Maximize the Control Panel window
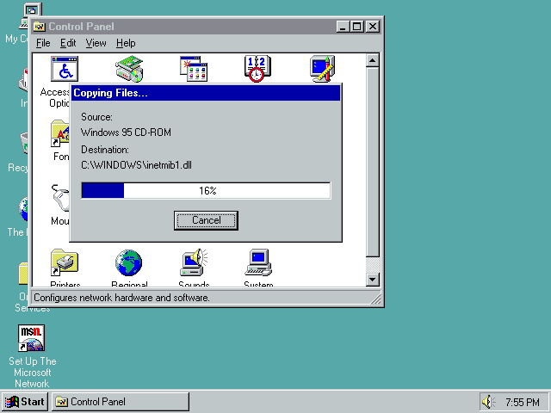 click(x=357, y=27)
